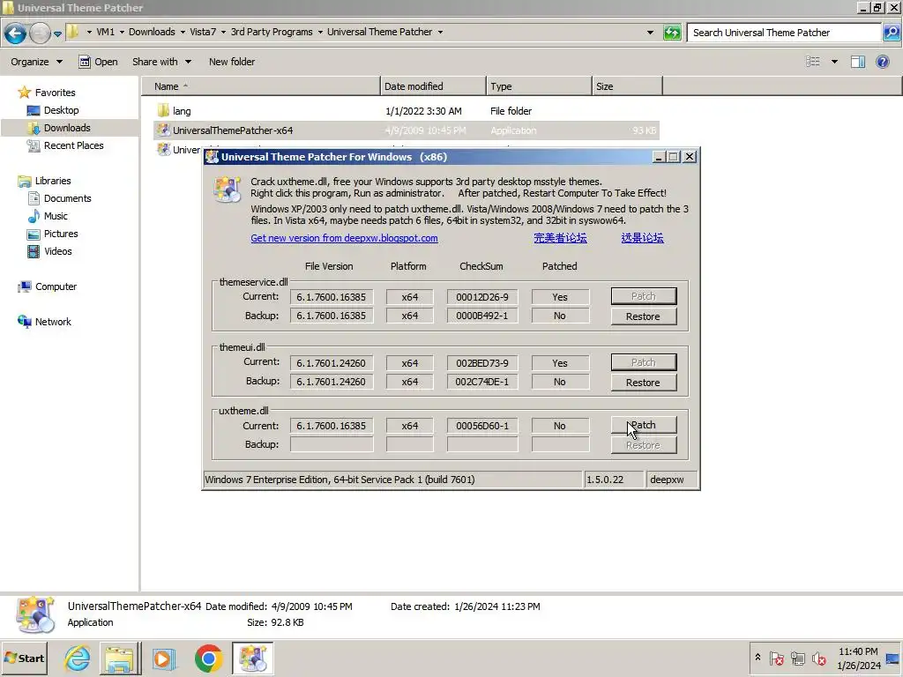Viewport: 903px width, 677px height.
Task: Select Downloads in the navigation pane
Action: click(67, 128)
